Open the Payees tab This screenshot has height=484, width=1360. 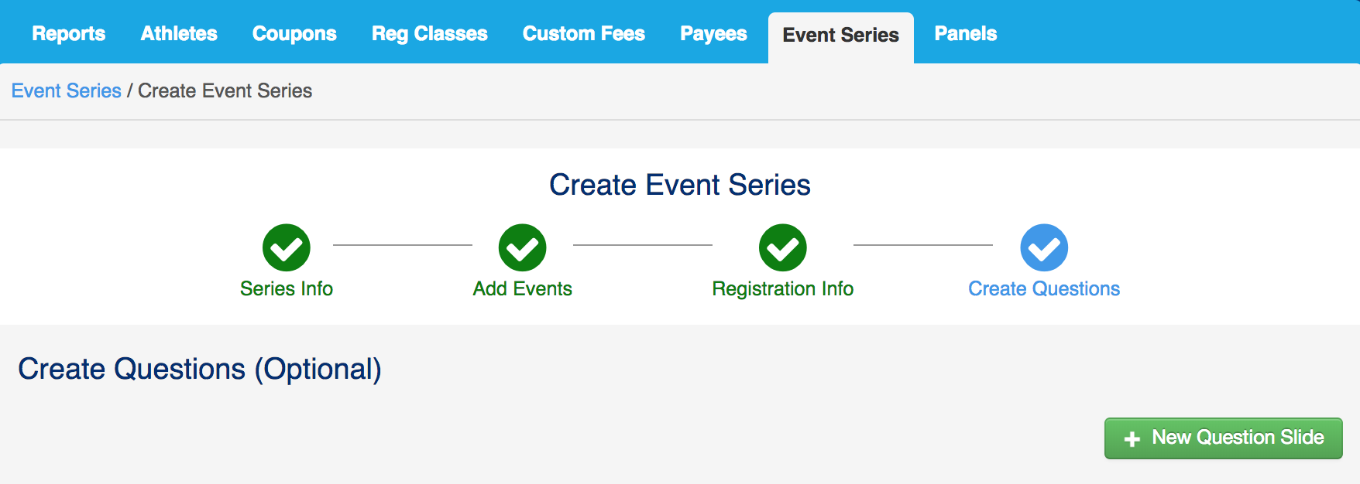[x=713, y=34]
